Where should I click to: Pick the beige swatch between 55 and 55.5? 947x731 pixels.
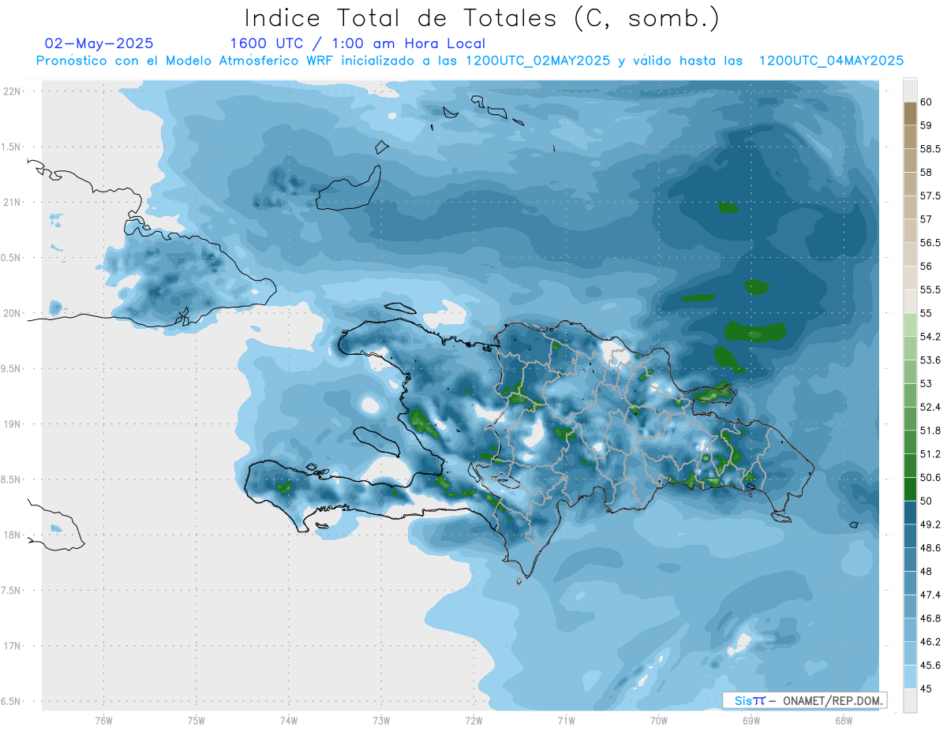point(910,301)
